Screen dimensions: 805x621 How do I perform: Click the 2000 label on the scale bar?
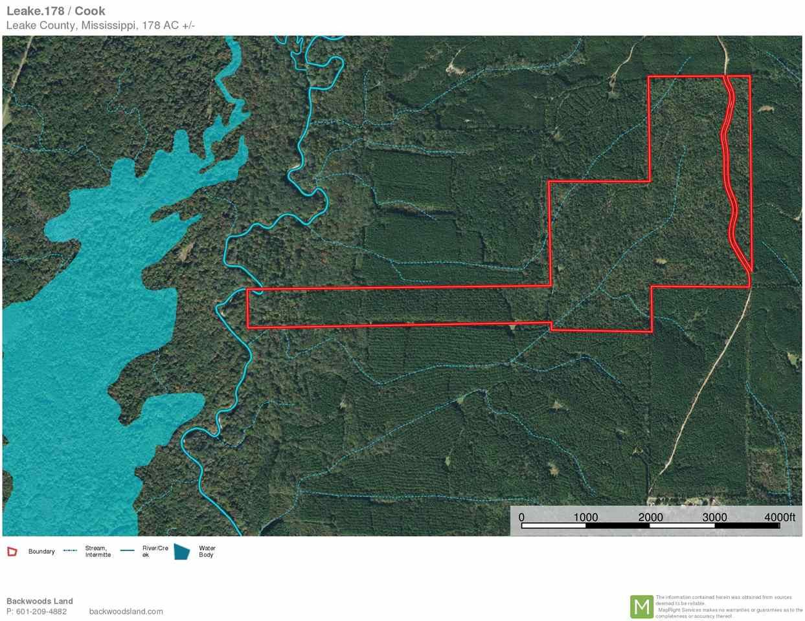coord(650,517)
